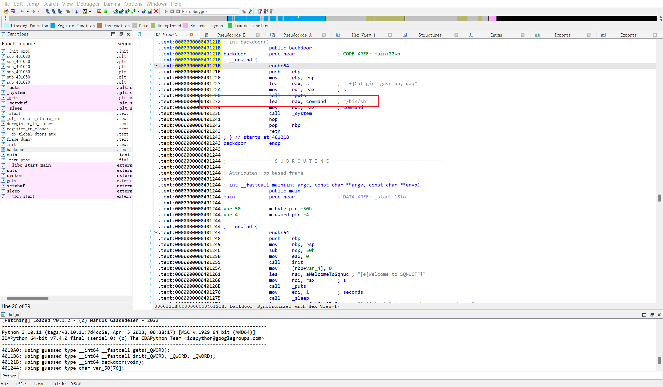Viewport: 663px width, 387px height.
Task: Click the Lumina function legend color swatch
Action: pos(230,26)
